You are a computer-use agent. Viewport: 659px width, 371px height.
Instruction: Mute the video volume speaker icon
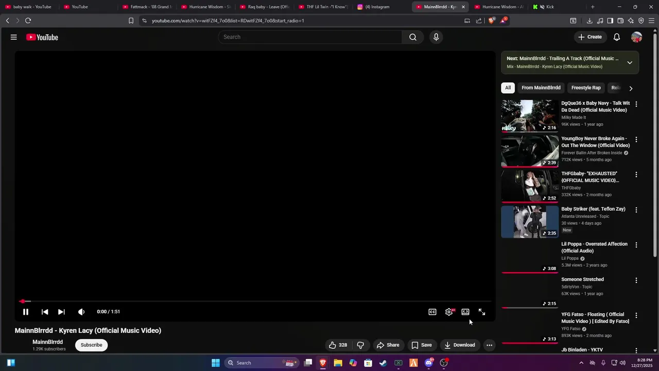[x=81, y=312]
